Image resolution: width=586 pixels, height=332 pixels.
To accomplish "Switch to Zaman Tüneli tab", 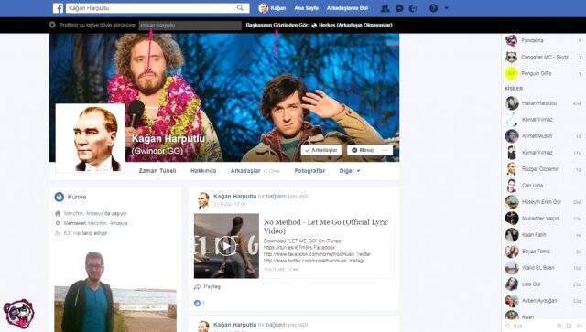I will tap(157, 171).
